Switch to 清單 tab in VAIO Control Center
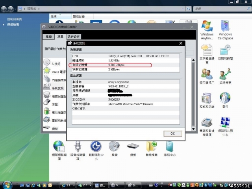This screenshot has width=252, height=189. 60,37
